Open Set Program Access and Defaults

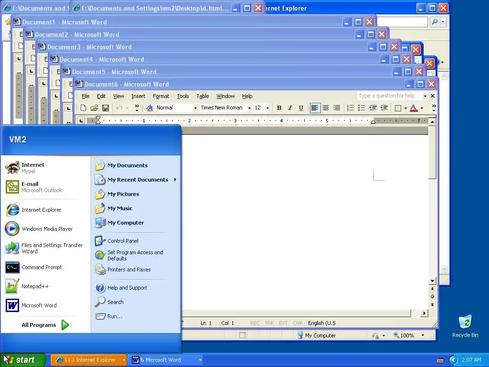point(136,255)
